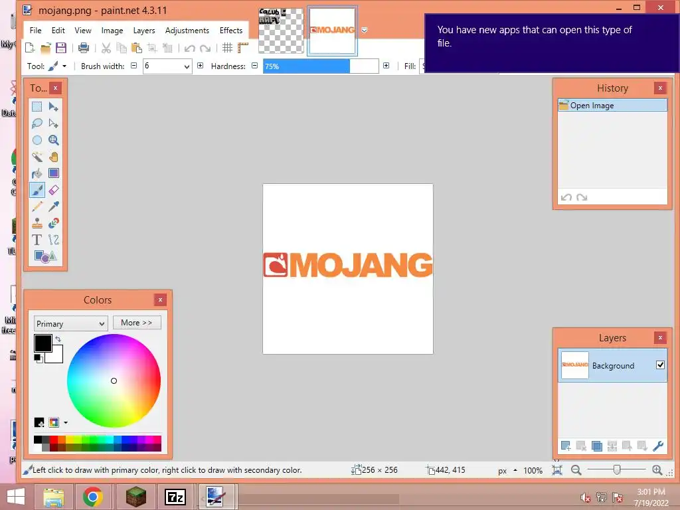Open the Edit menu
680x510 pixels.
[x=58, y=31]
